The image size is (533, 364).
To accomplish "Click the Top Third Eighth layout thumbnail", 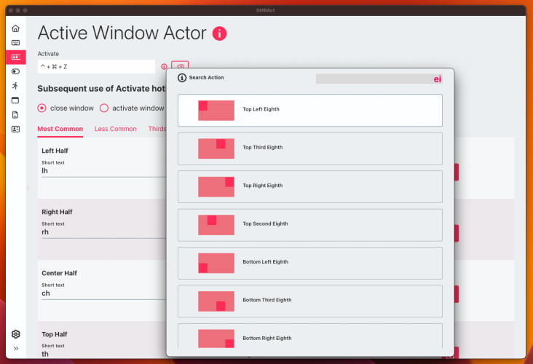I will (x=216, y=149).
